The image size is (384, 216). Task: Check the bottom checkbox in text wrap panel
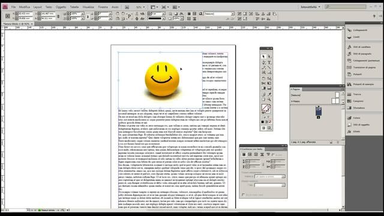click(243, 194)
